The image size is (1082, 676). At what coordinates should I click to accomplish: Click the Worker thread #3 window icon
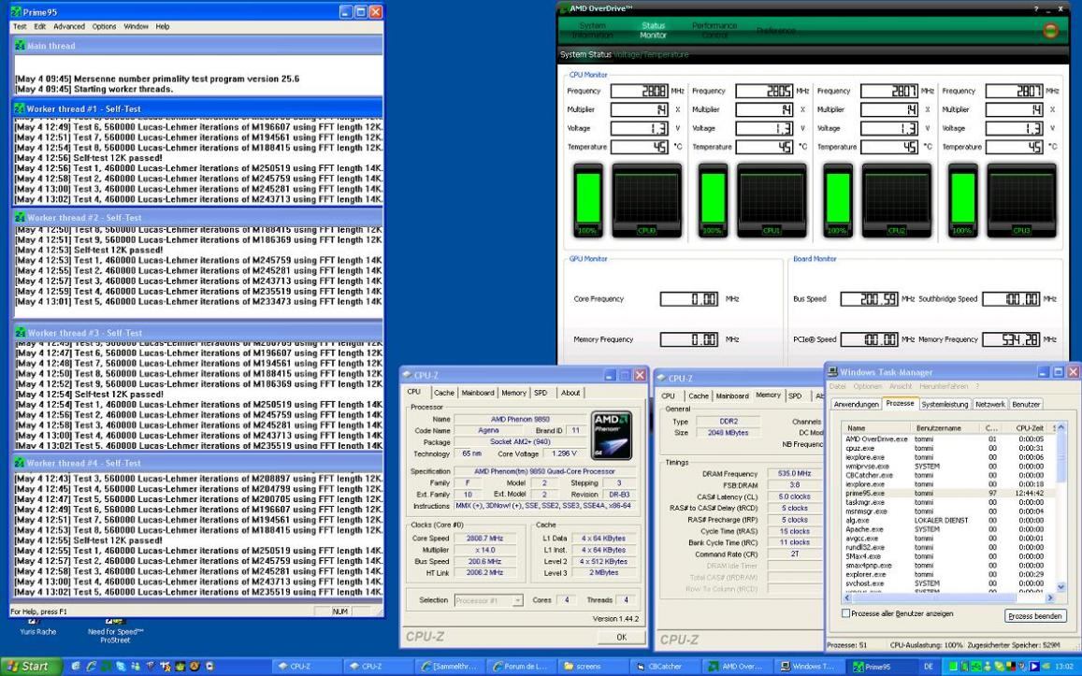tap(20, 333)
